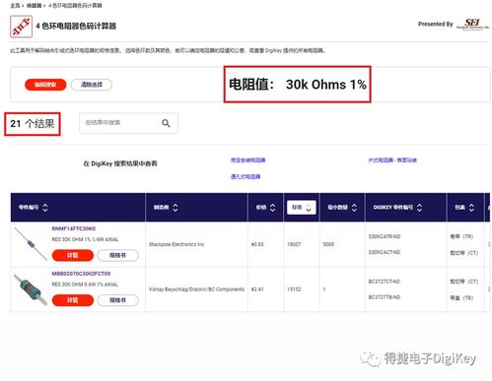Click 'RES 30K OHM 0.6W 1% AXIAL' description
492x381 pixels.
(x=85, y=285)
